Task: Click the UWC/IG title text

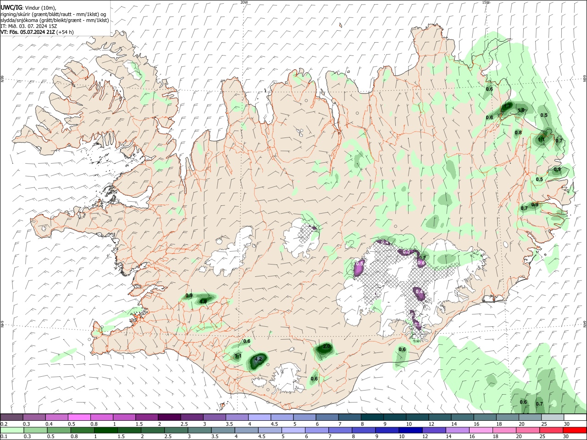Action: (x=11, y=7)
